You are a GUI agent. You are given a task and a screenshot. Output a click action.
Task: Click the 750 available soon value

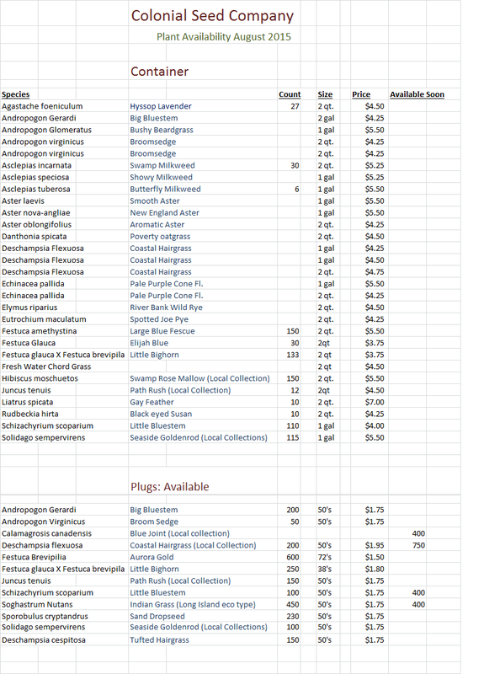pyautogui.click(x=418, y=545)
